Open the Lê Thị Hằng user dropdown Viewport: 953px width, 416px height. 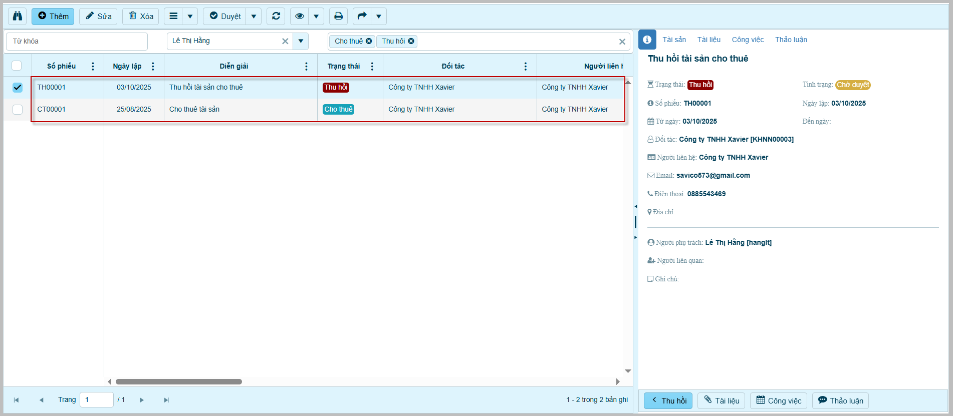click(301, 41)
